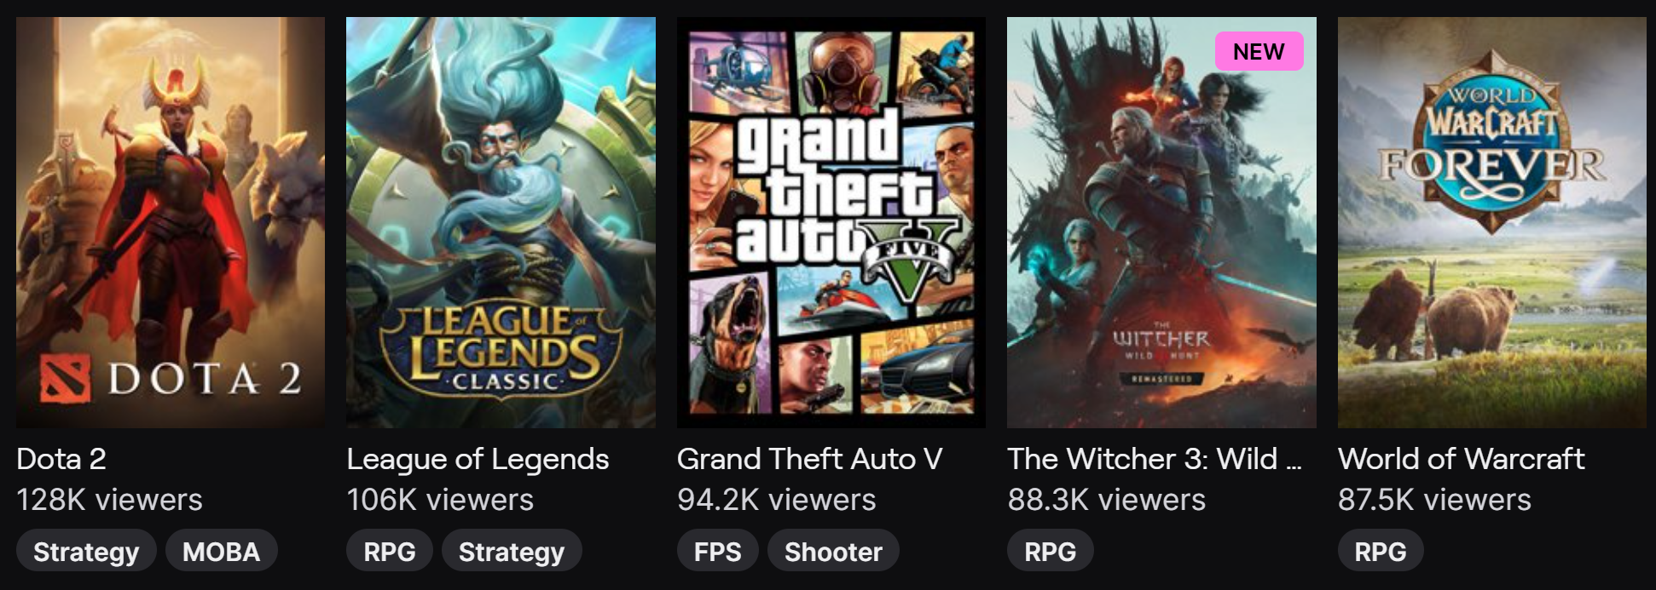
Task: Select RPG tag under League of Legends
Action: click(x=390, y=551)
